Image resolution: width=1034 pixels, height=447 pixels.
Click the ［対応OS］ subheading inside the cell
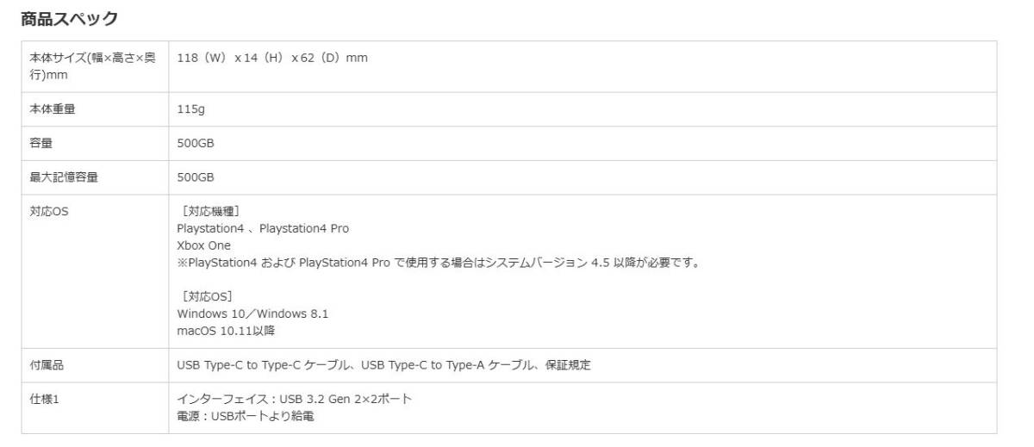coord(204,297)
